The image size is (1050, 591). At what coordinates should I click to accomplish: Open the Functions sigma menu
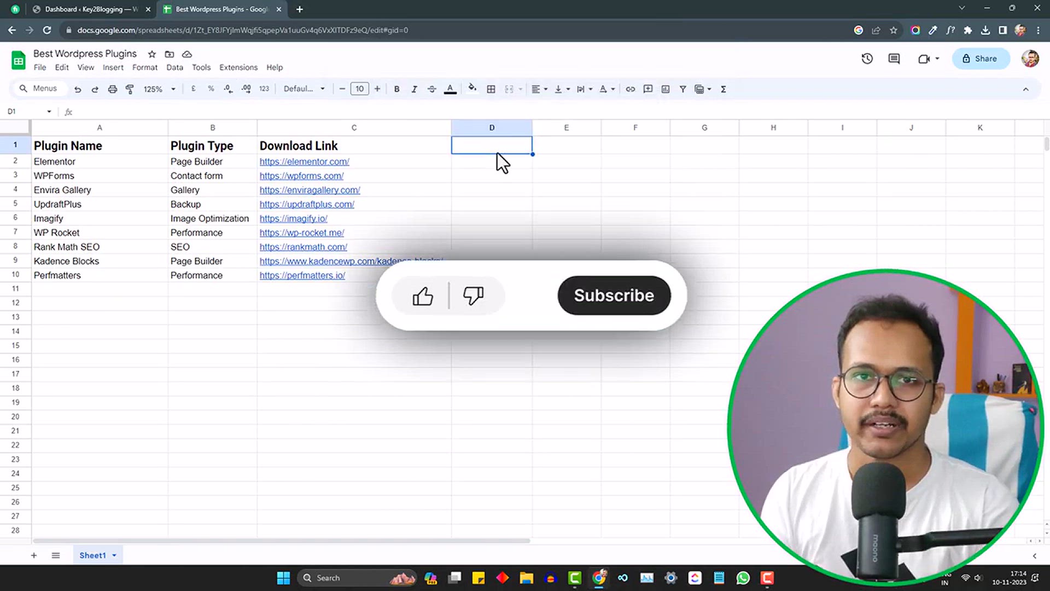coord(723,89)
